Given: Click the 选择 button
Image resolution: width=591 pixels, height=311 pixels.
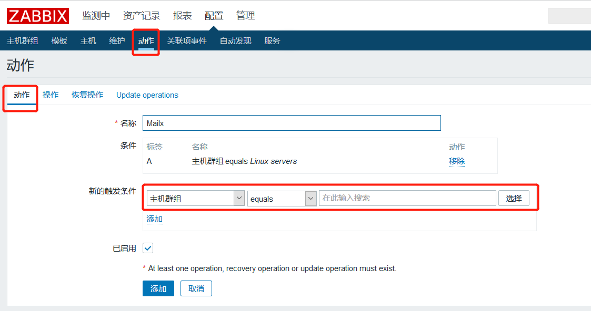Looking at the screenshot, I should click(514, 198).
